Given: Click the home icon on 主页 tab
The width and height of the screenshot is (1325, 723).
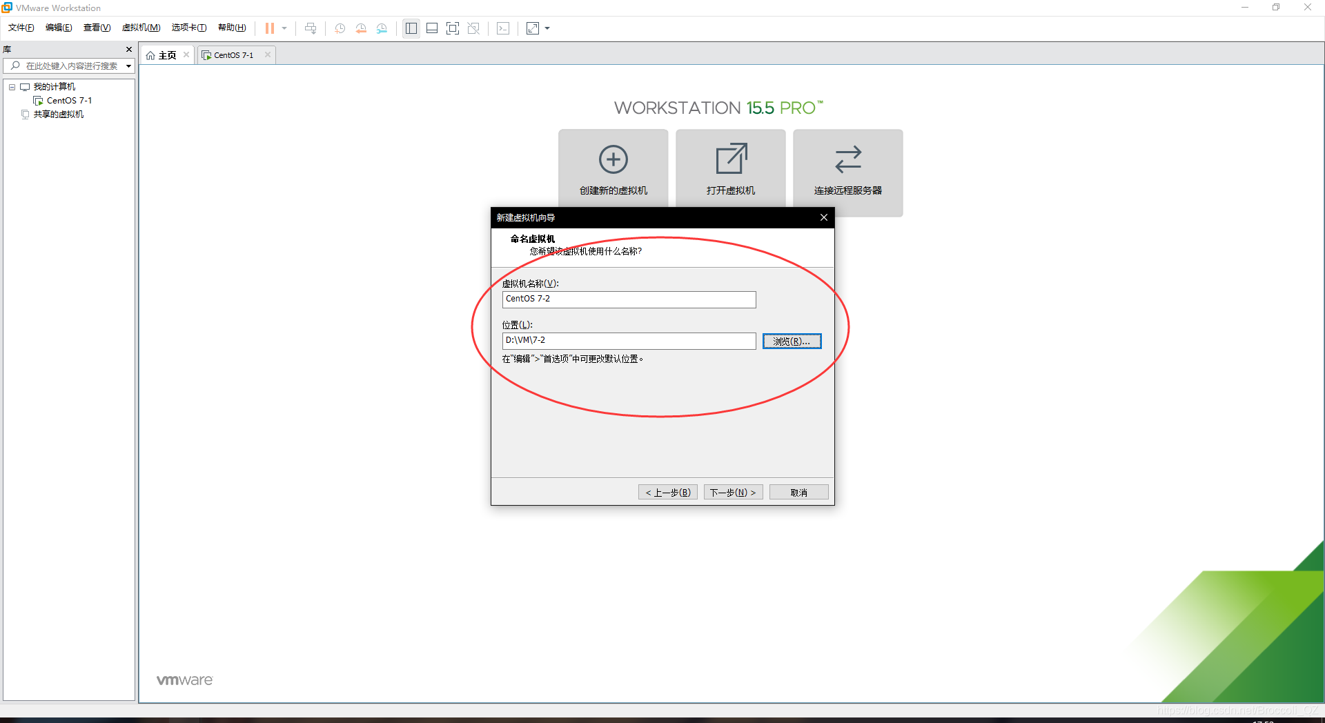Looking at the screenshot, I should click(150, 55).
